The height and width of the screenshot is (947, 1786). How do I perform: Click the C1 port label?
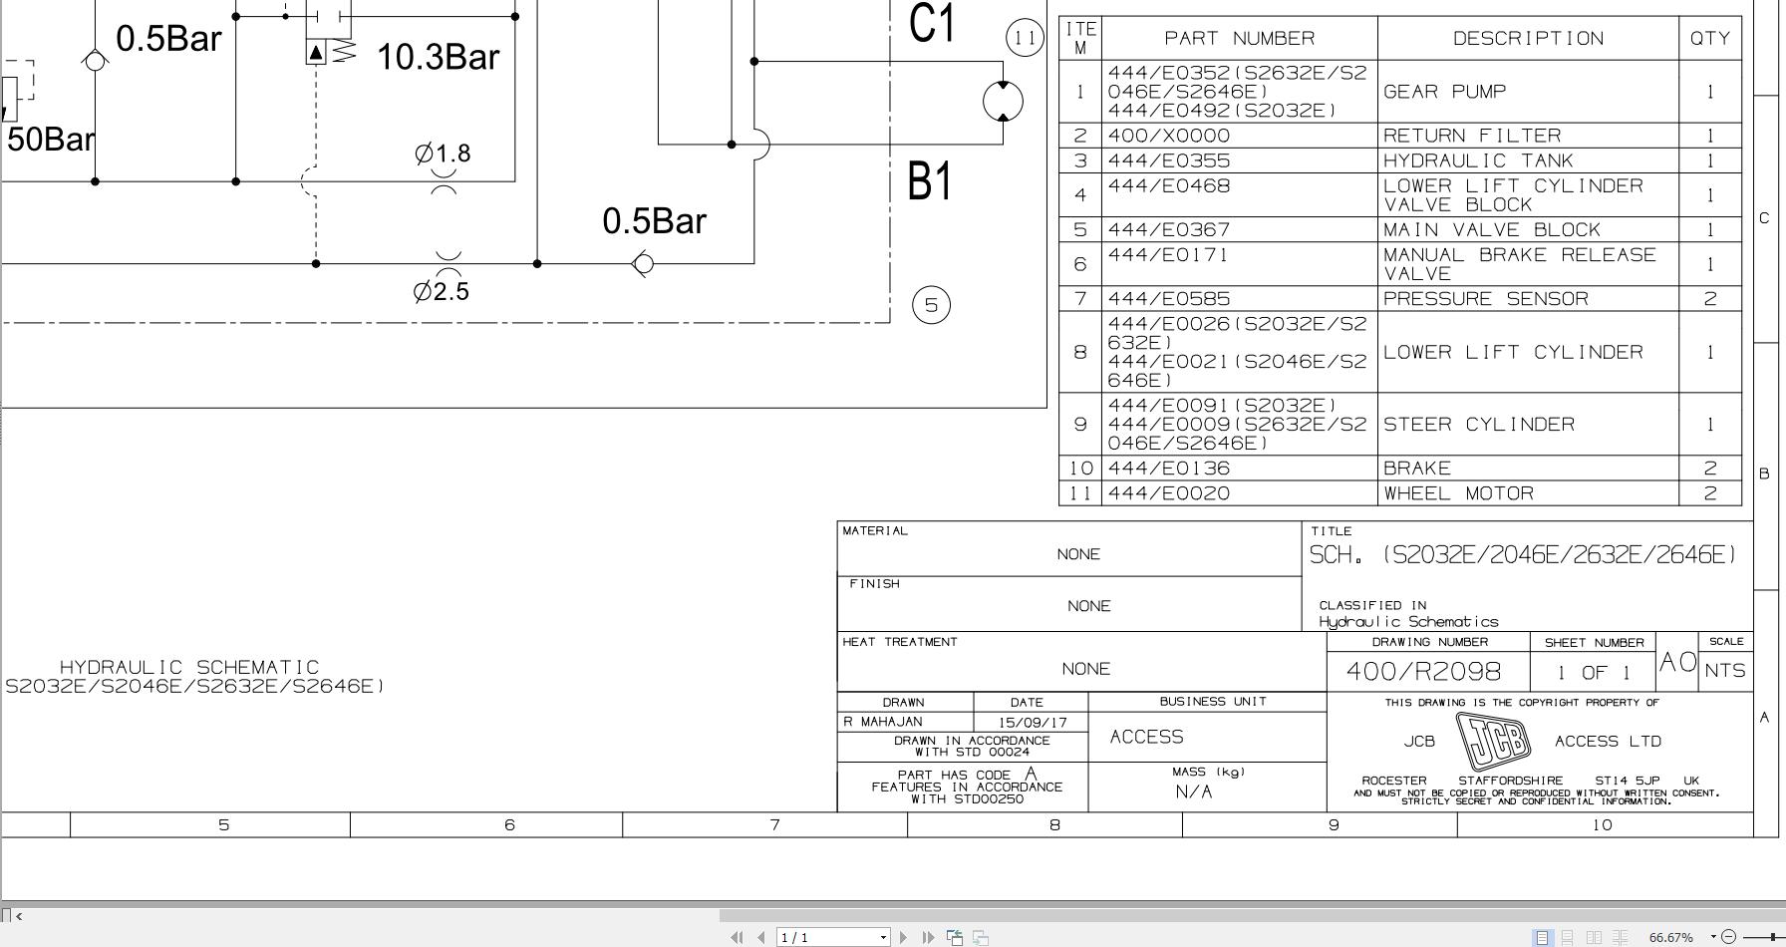(x=932, y=23)
